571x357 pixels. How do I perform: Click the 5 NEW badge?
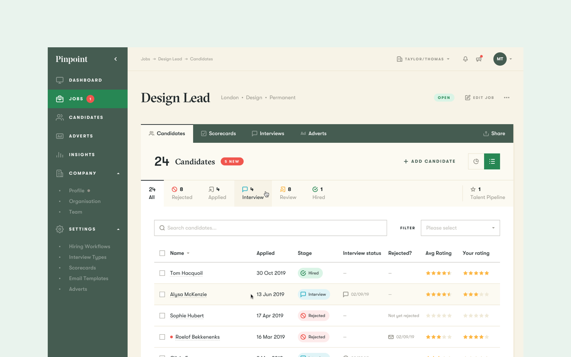232,162
